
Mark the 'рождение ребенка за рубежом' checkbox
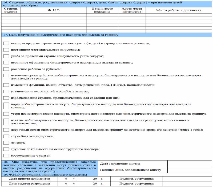[x=6, y=69]
